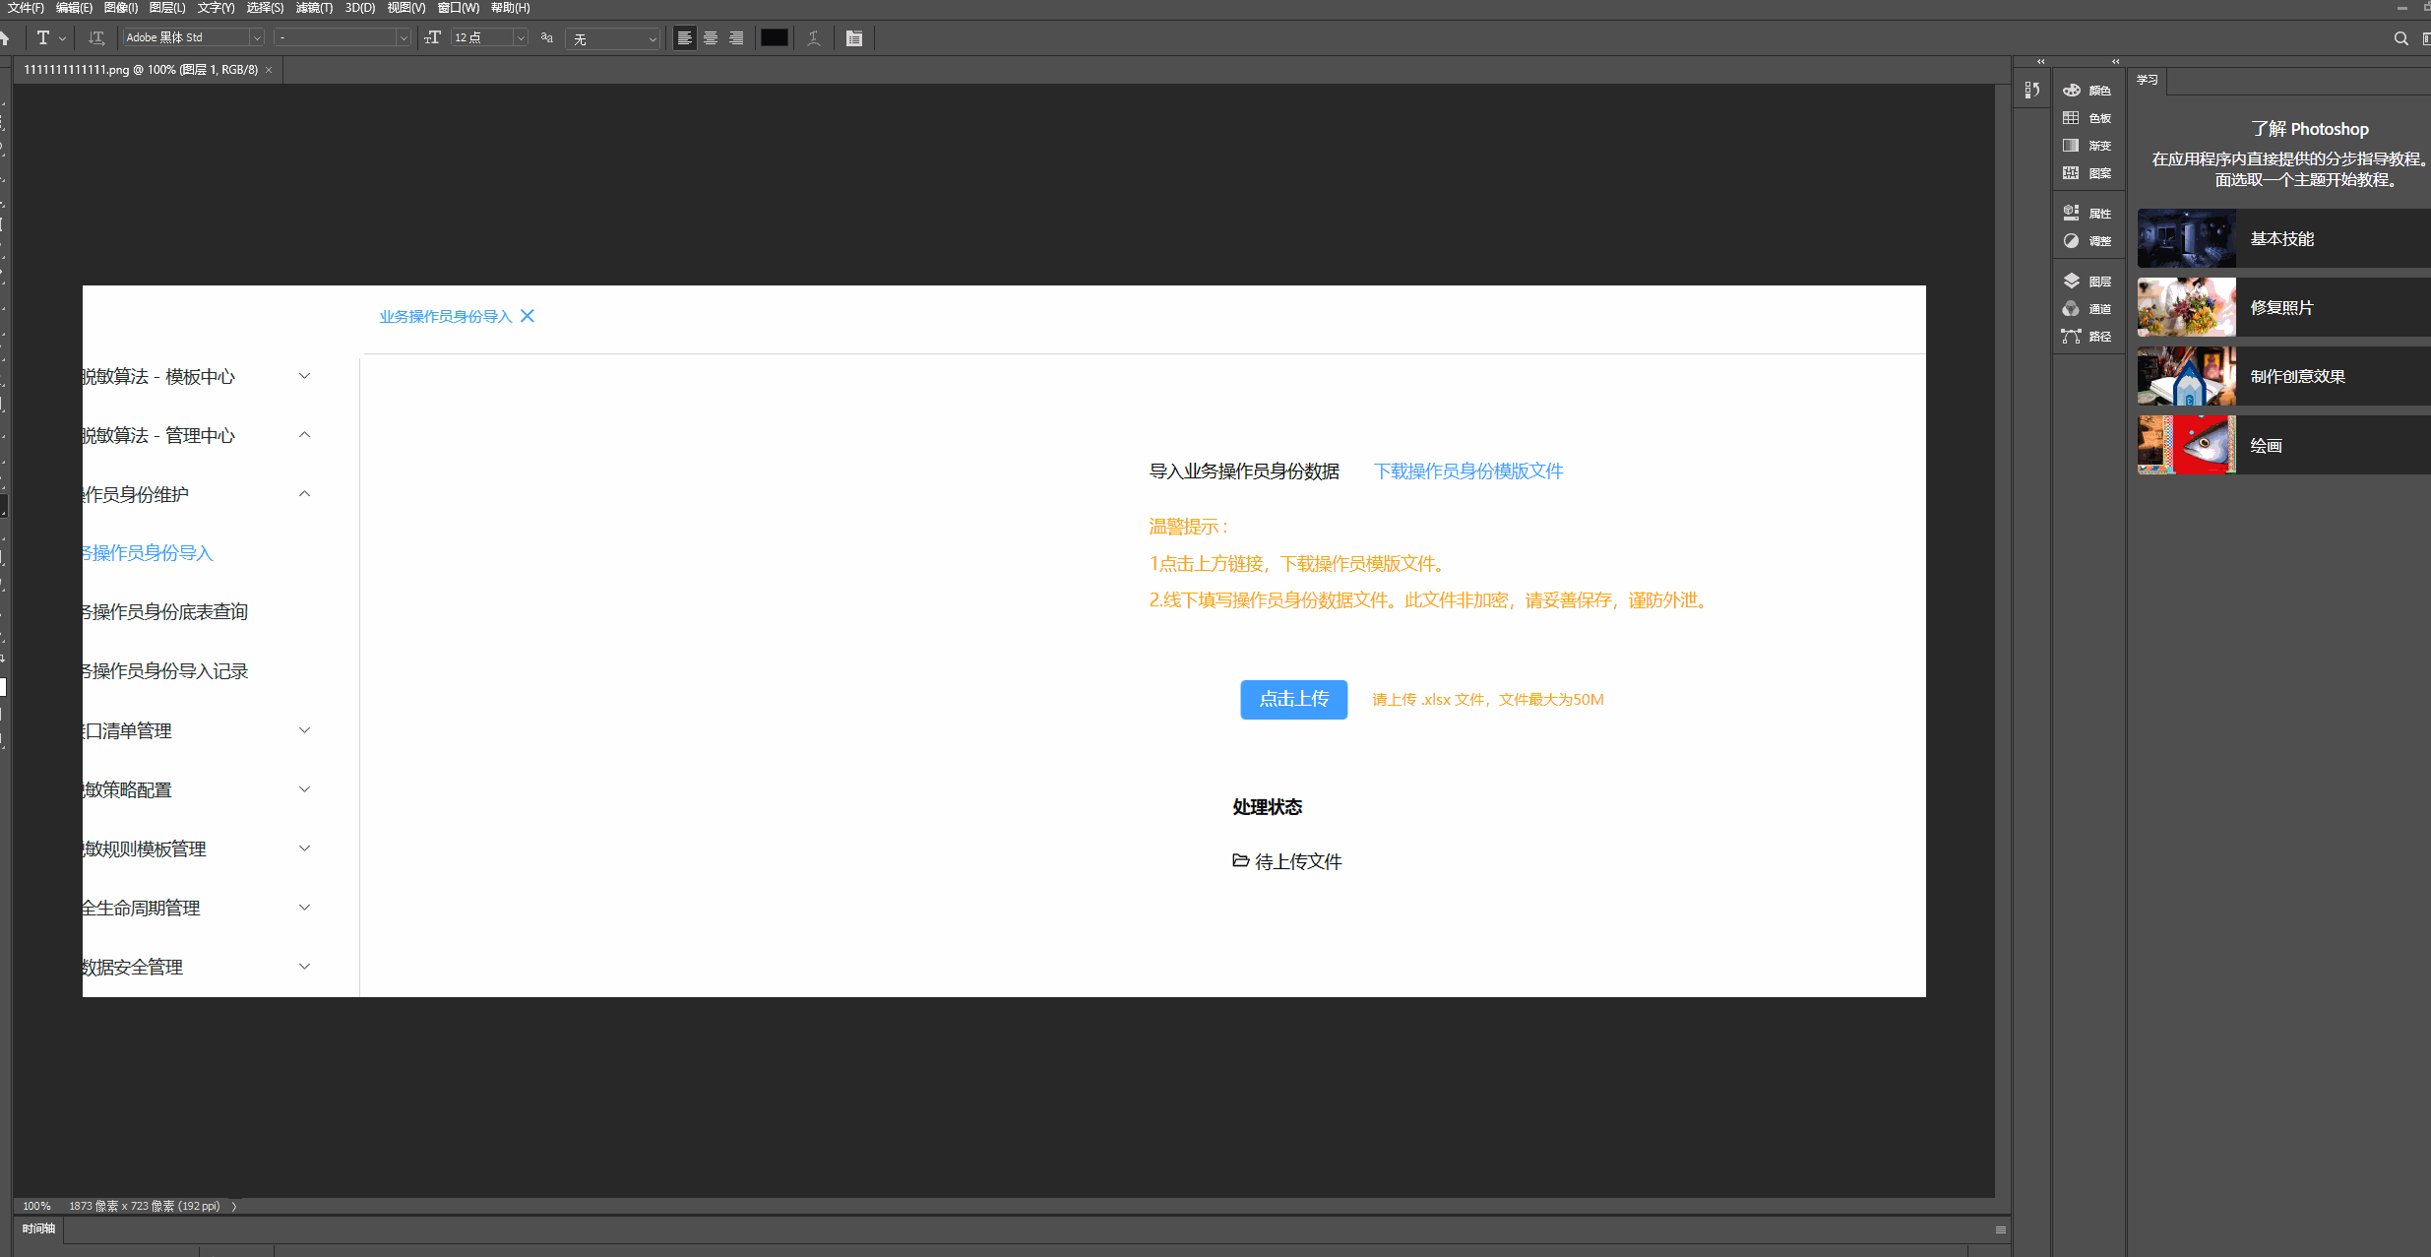
Task: Open the 滤镜(T) menu
Action: pyautogui.click(x=314, y=8)
